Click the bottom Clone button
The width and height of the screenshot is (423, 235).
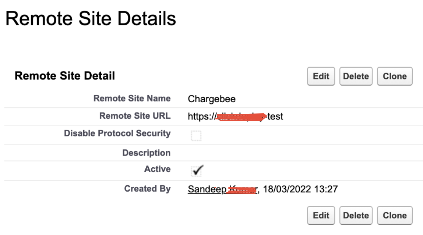click(395, 216)
